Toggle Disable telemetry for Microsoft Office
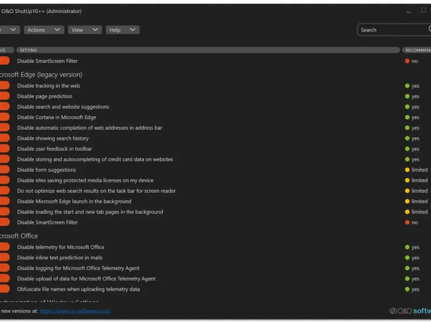 pyautogui.click(x=4, y=247)
